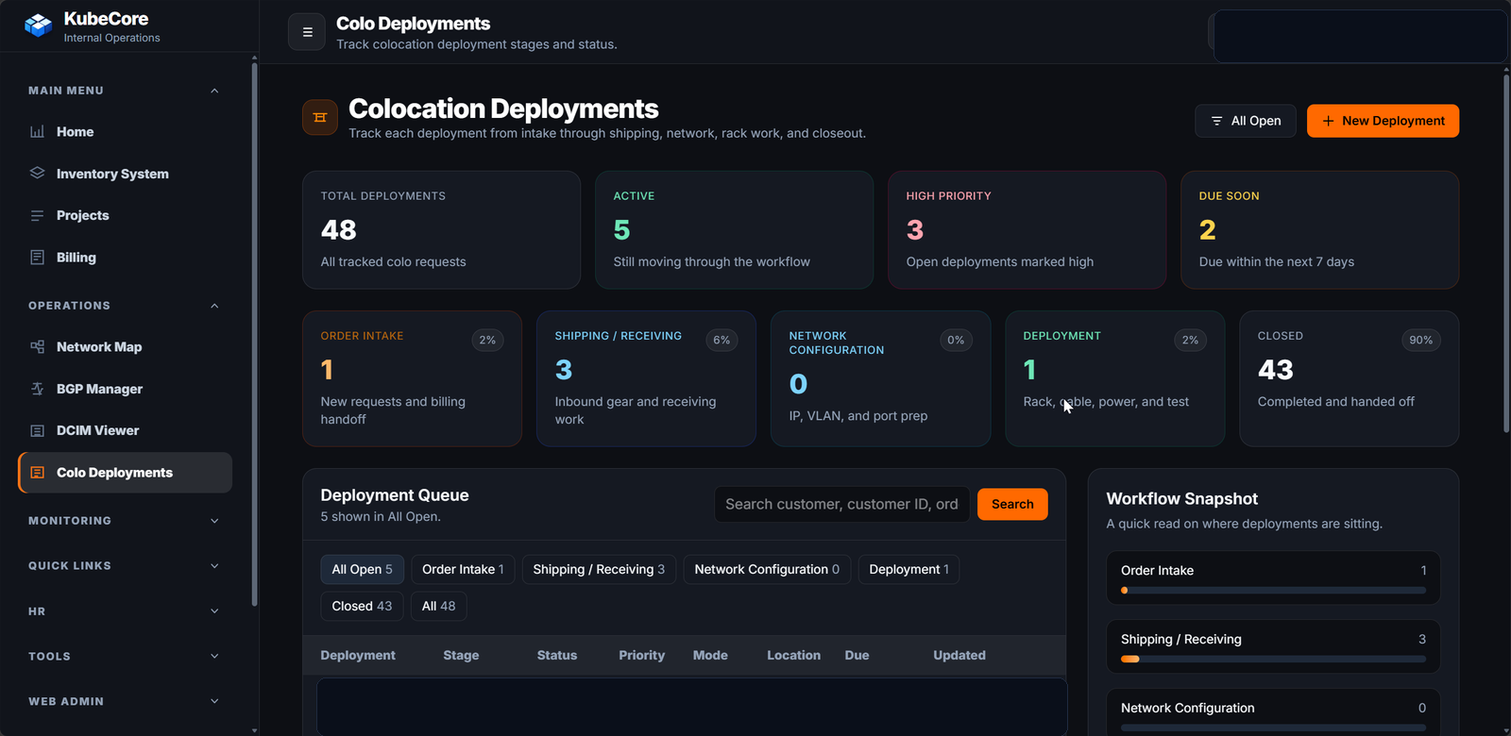This screenshot has height=736, width=1511.
Task: Expand the Quick Links section
Action: pyautogui.click(x=214, y=566)
